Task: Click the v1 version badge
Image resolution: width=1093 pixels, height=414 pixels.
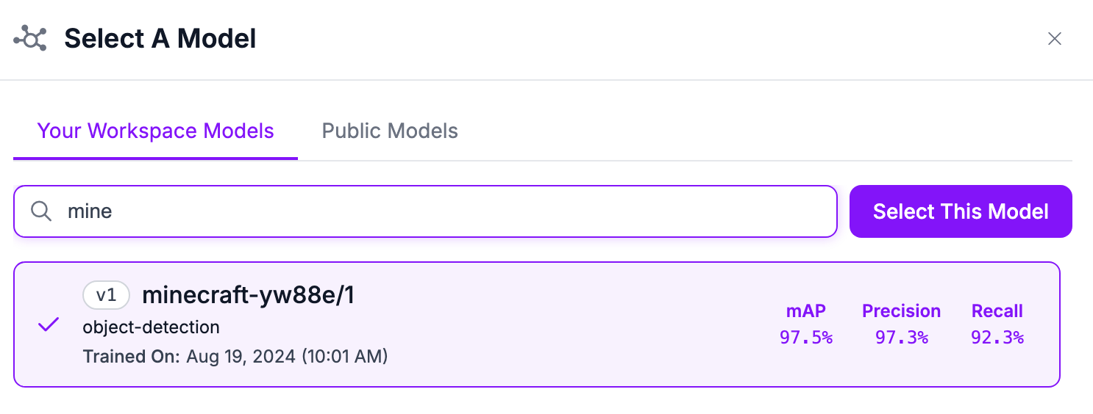Action: (x=106, y=295)
